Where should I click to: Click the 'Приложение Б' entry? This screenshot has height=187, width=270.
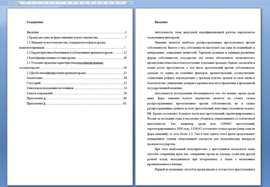[x=76, y=103]
